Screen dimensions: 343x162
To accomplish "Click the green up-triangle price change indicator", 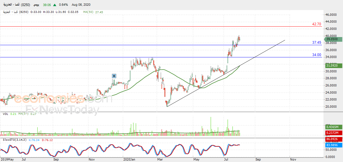I will tap(54, 5).
